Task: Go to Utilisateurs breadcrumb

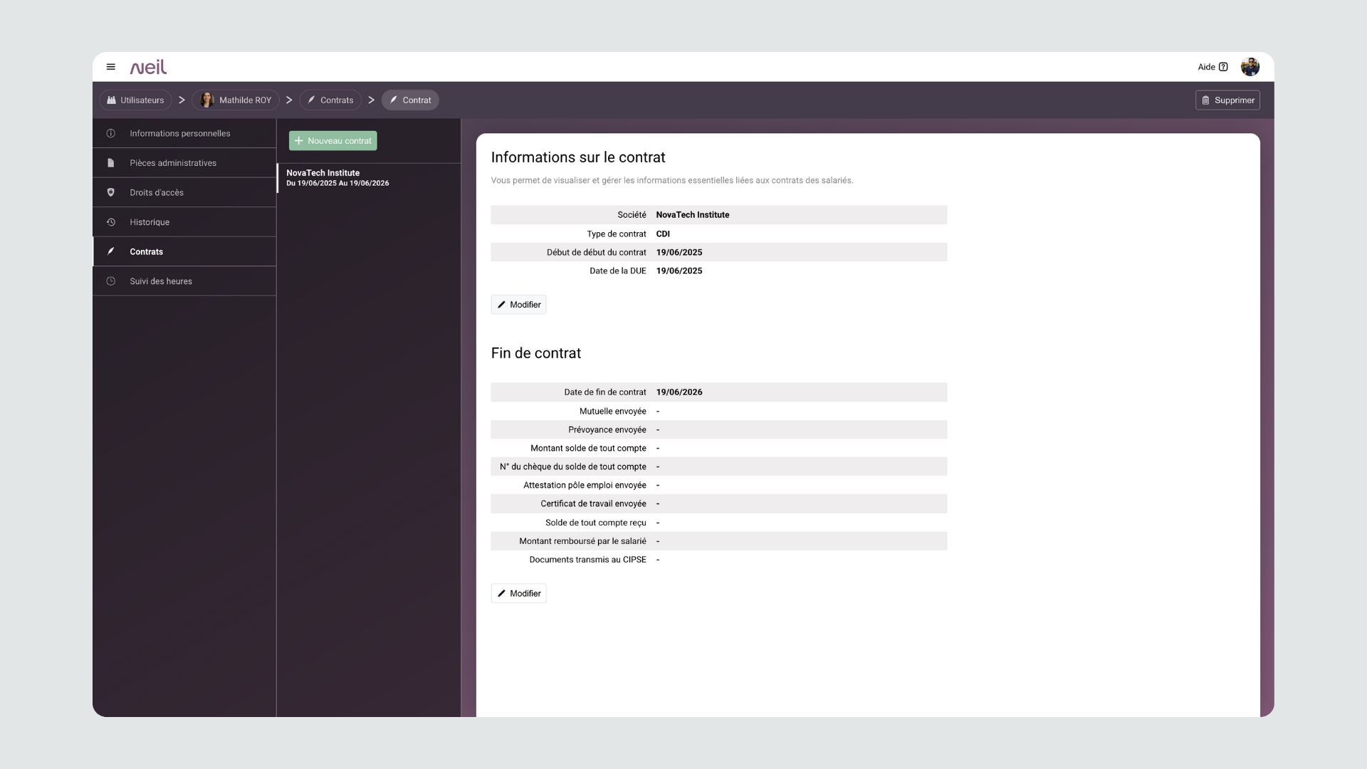Action: [135, 100]
